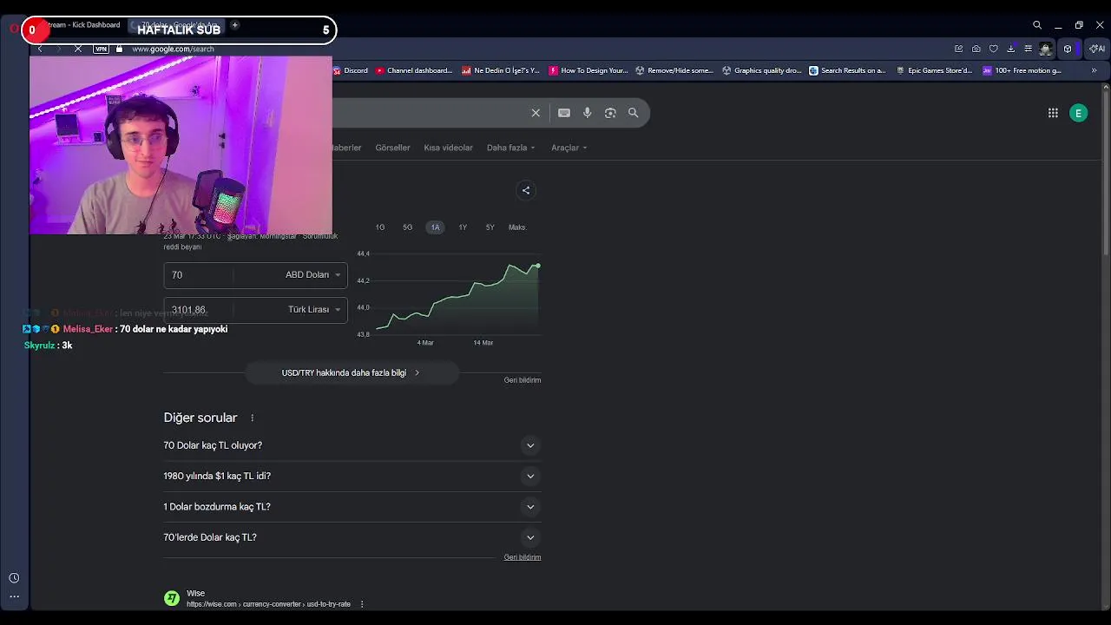Select the Maks. chart range
This screenshot has height=625, width=1111.
point(517,227)
